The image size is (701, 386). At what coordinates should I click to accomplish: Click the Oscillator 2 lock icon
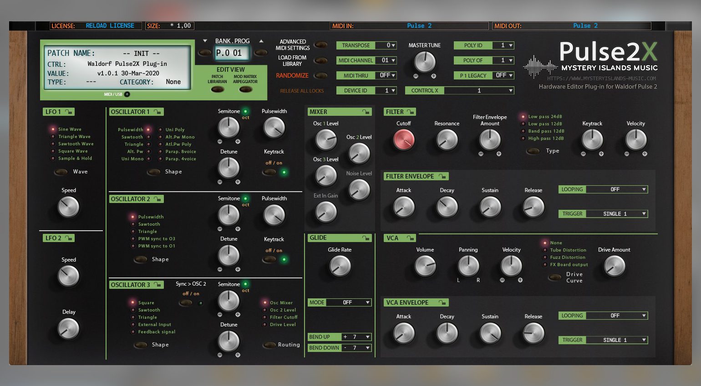pyautogui.click(x=157, y=199)
